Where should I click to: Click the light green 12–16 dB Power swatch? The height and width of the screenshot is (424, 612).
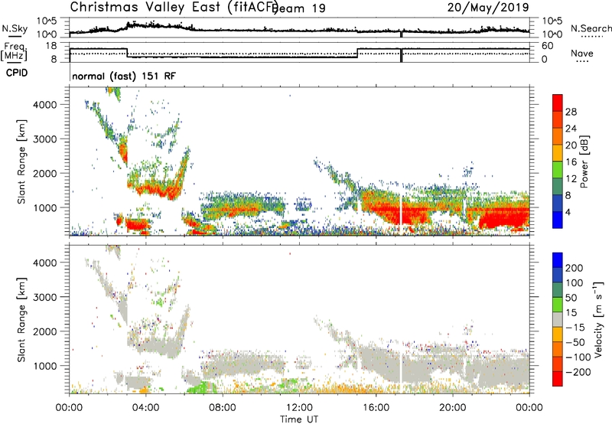[558, 170]
